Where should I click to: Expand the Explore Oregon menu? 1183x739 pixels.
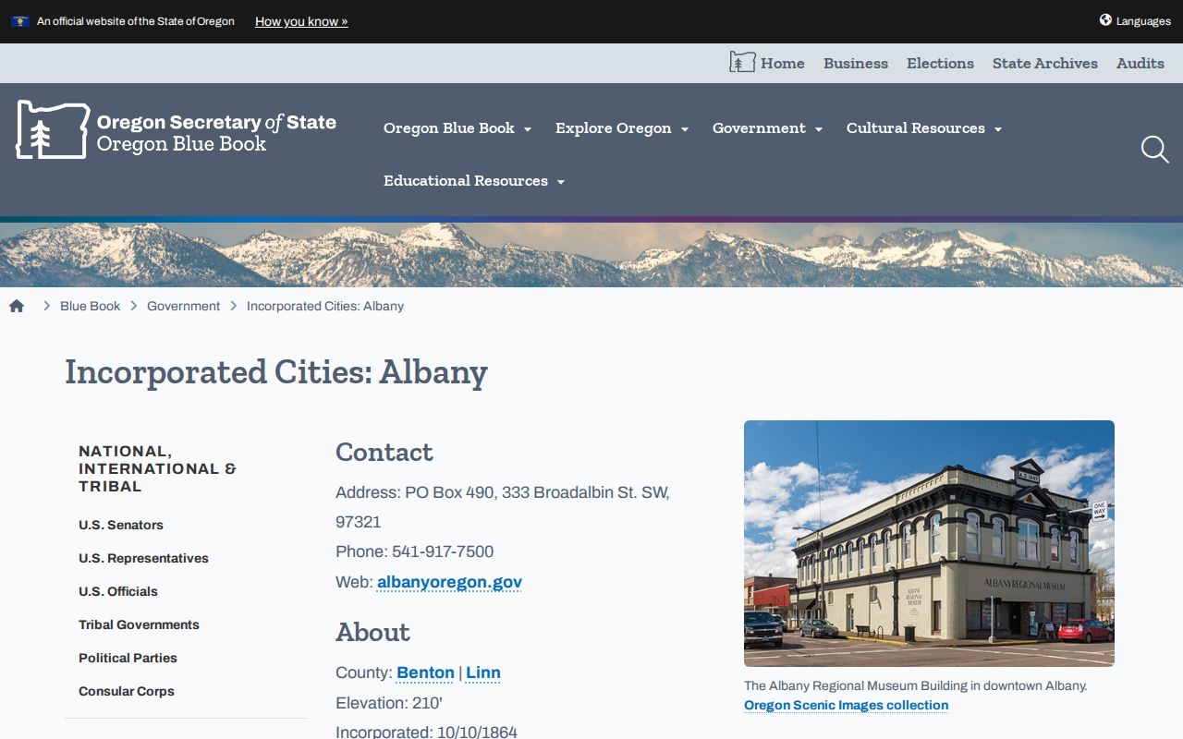pyautogui.click(x=622, y=128)
